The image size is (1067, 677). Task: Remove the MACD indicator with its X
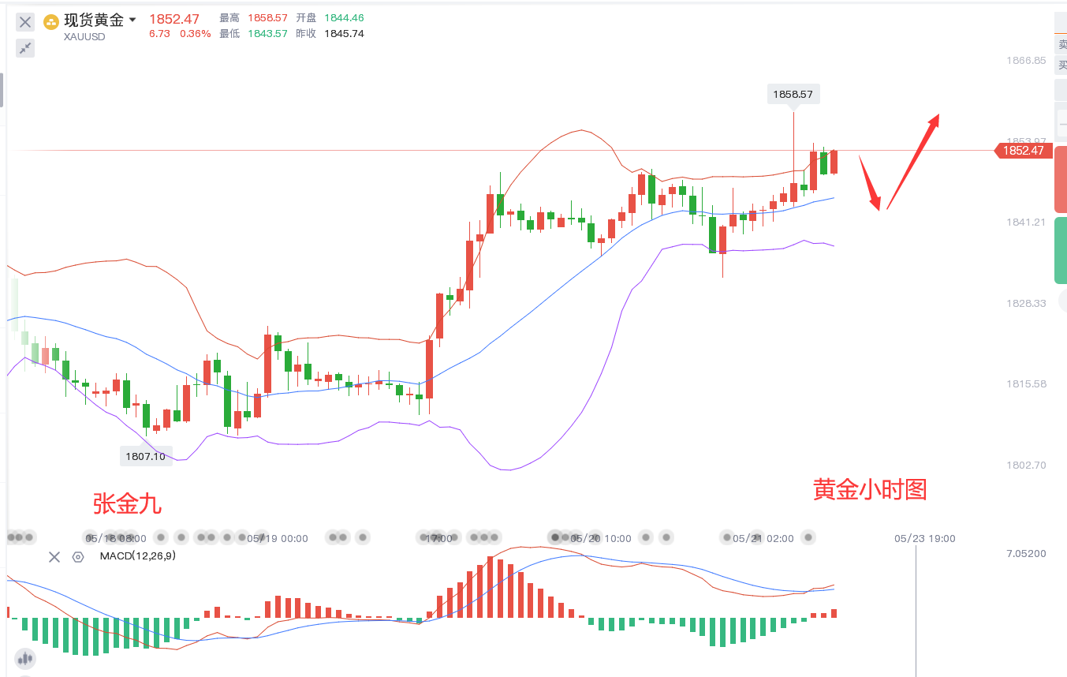54,557
